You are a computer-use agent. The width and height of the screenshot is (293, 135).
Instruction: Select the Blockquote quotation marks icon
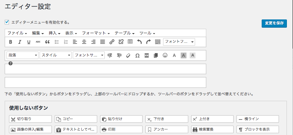(x=47, y=42)
